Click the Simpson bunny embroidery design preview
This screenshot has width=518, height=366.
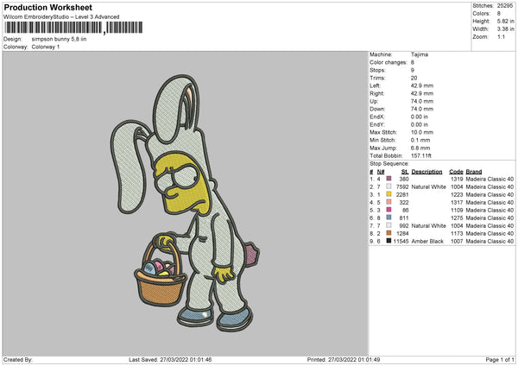[x=185, y=203]
